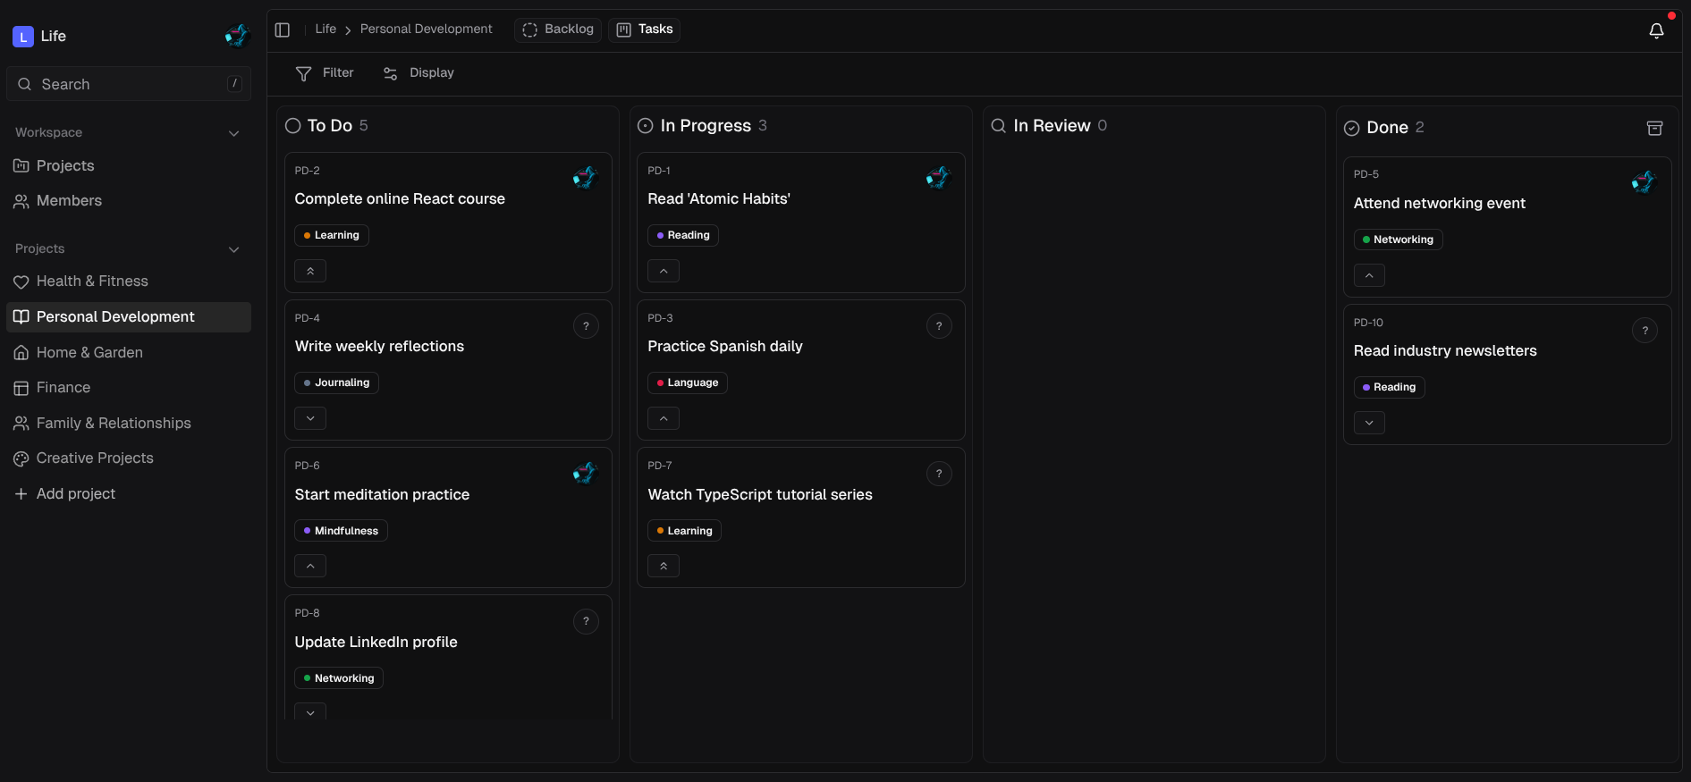The width and height of the screenshot is (1691, 782).
Task: Click the PD-7 task ID
Action: (660, 466)
